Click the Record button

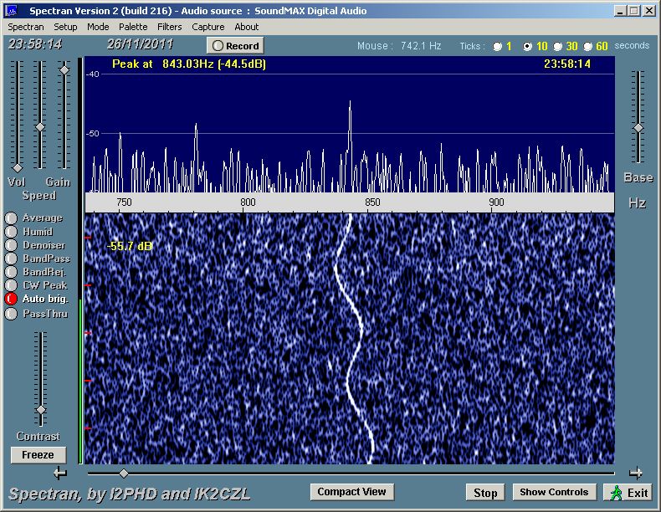tap(235, 45)
